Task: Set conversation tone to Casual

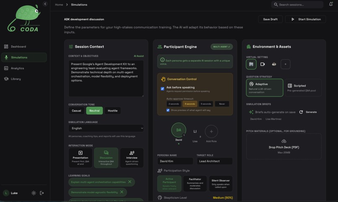Action: [76, 111]
